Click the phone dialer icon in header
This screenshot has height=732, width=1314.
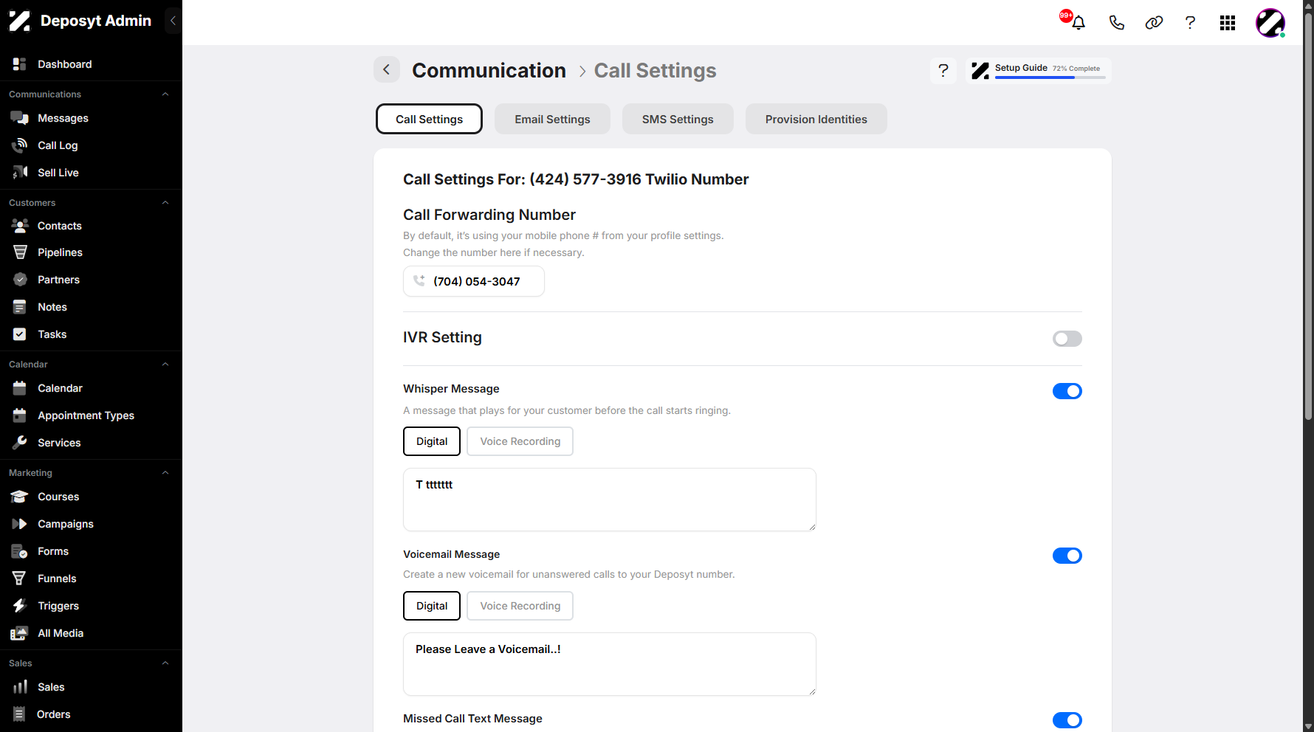[1116, 23]
